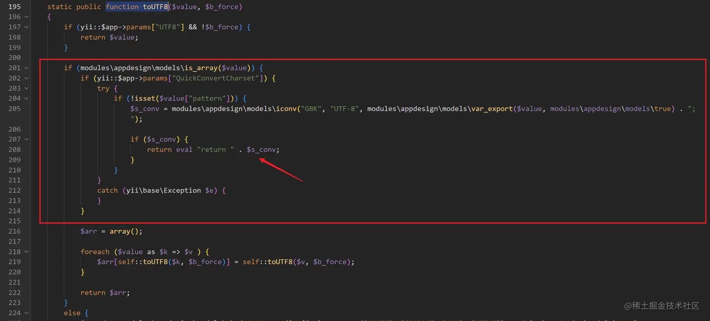Click yii\base\Exception on line 212

point(164,191)
